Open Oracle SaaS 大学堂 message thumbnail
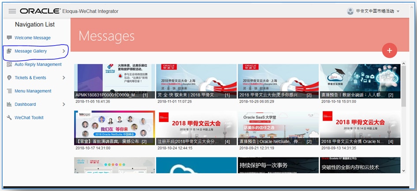This screenshot has height=191, width=417. click(x=278, y=128)
